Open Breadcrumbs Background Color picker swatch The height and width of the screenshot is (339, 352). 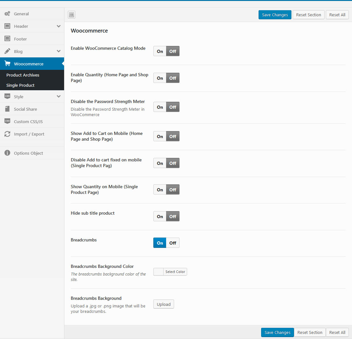tap(158, 272)
